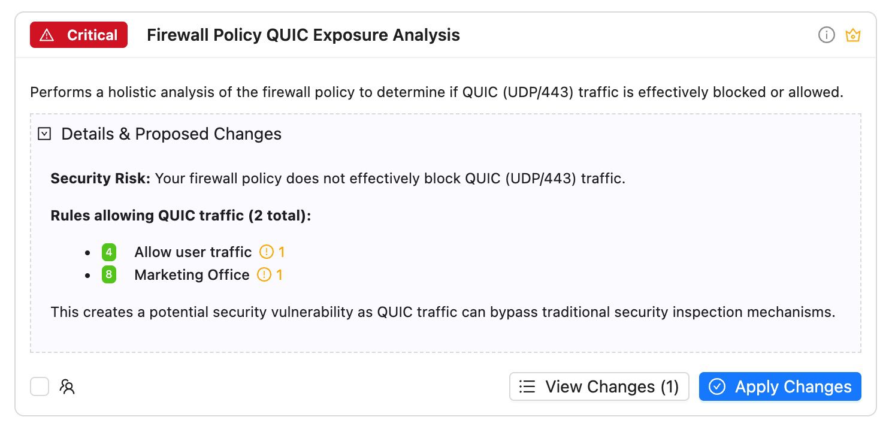Click the bold Security Risk label
This screenshot has width=889, height=429.
tap(100, 179)
